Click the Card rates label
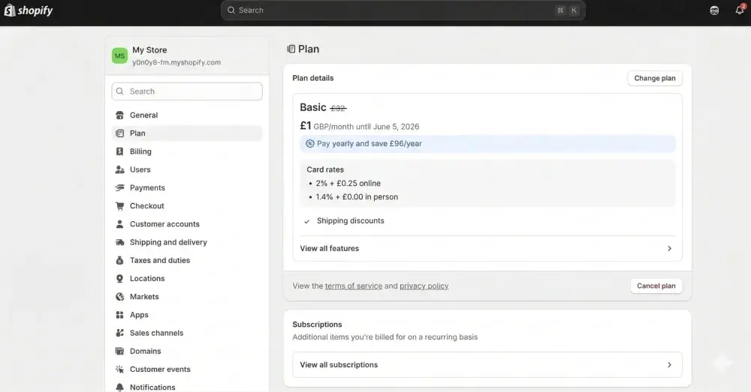The width and height of the screenshot is (751, 392). [325, 169]
